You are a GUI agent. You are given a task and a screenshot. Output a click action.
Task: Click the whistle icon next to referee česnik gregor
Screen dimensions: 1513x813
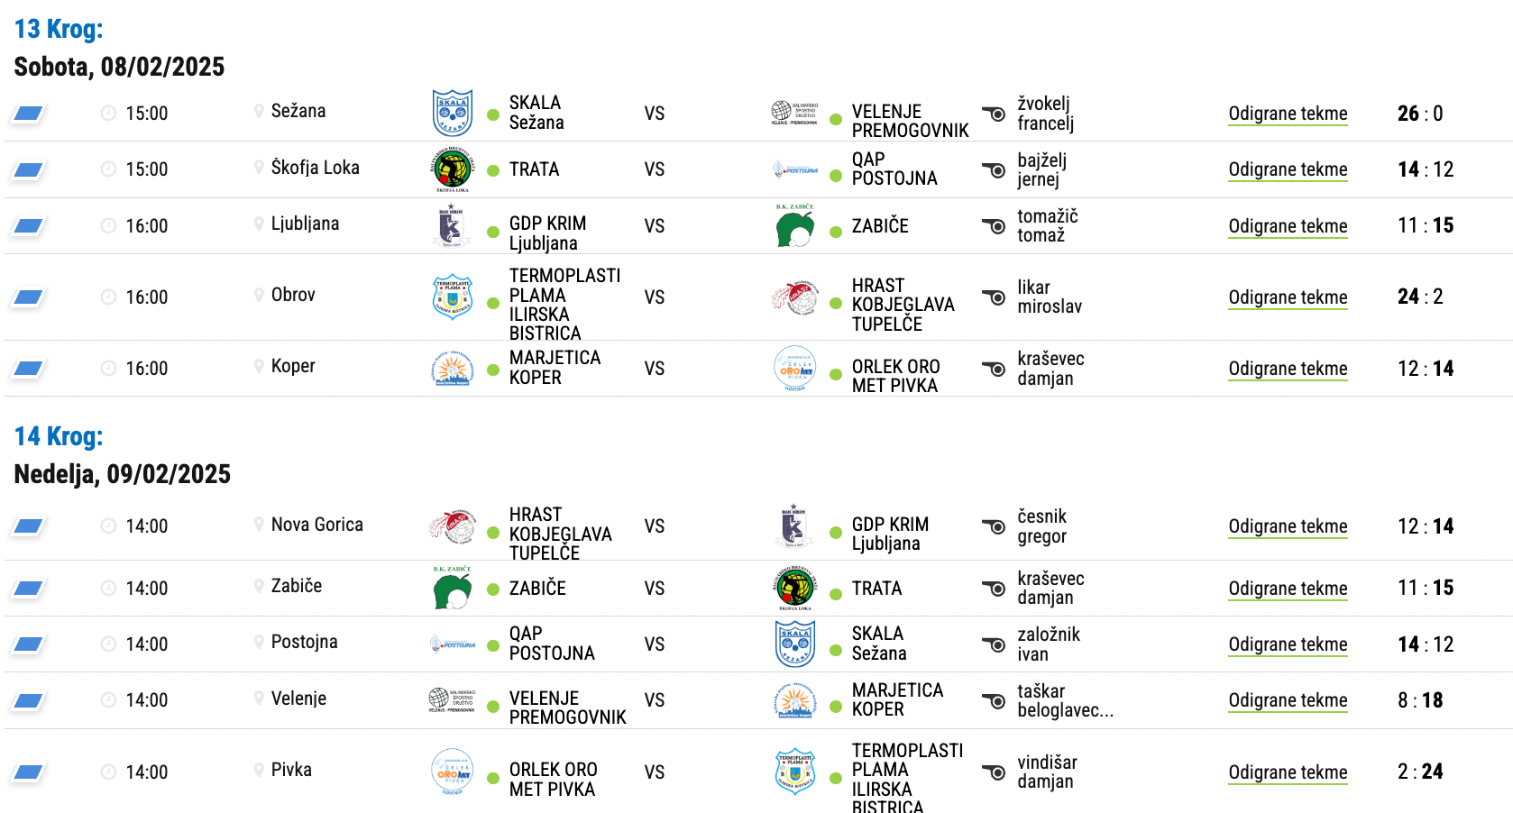click(994, 526)
